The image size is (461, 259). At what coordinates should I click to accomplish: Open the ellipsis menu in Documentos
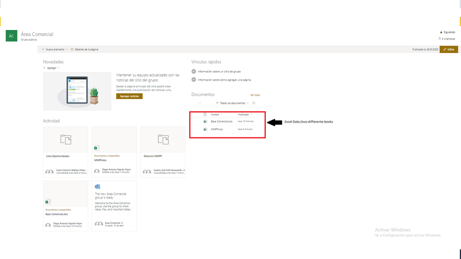coord(199,103)
